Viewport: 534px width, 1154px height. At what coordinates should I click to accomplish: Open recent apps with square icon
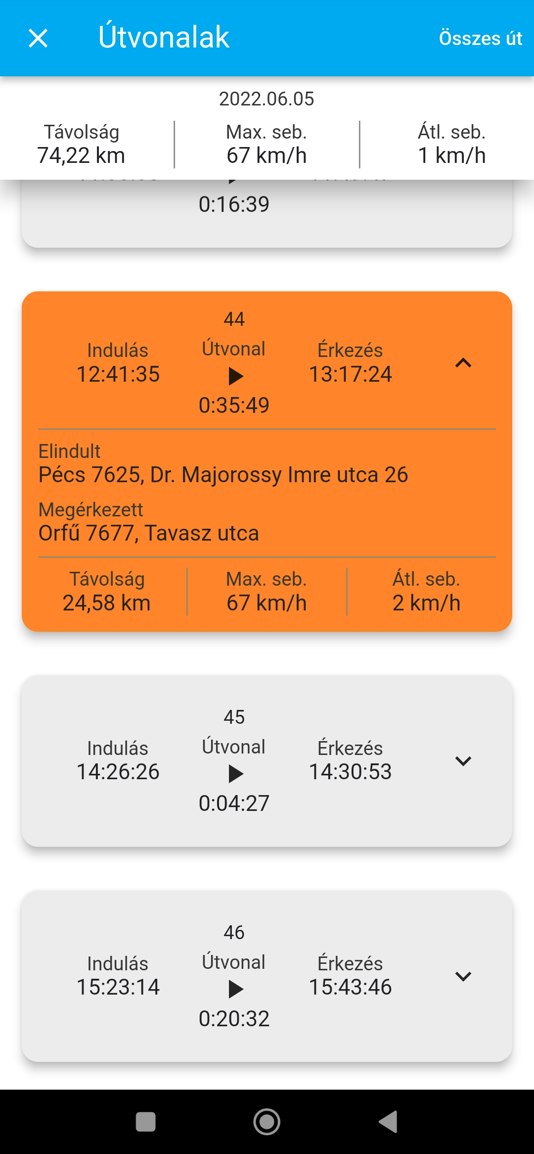(x=146, y=1122)
